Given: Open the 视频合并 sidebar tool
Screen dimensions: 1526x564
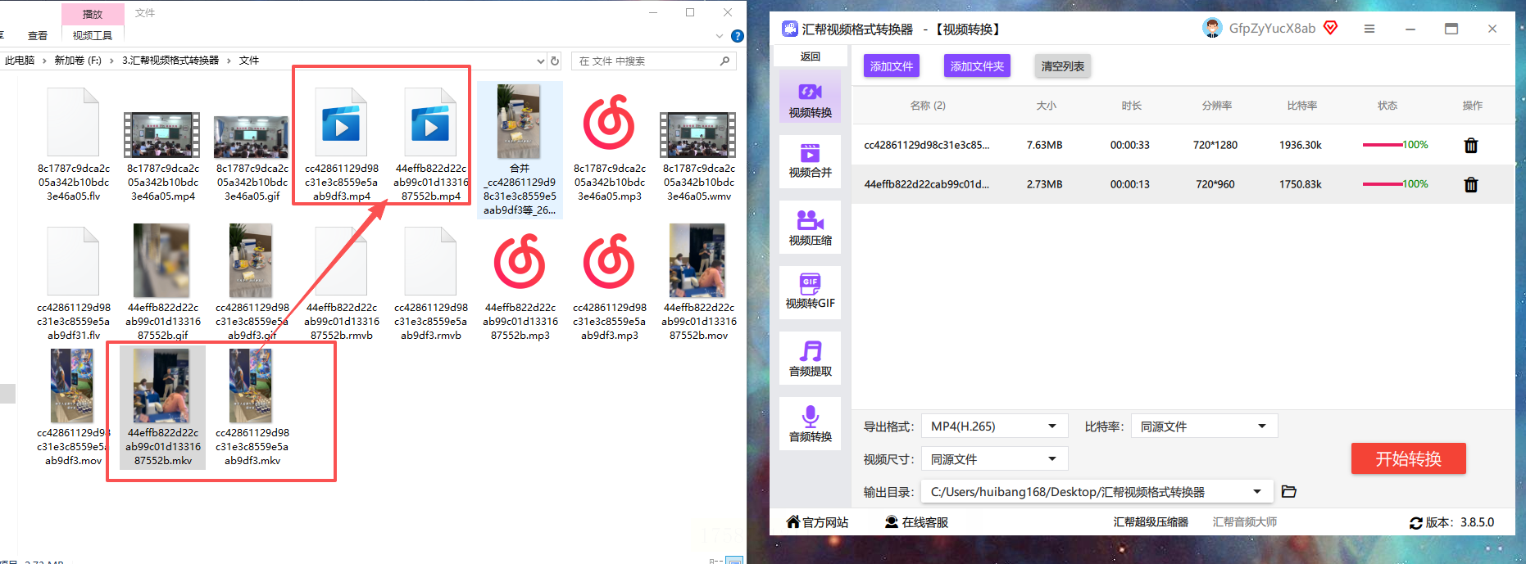Looking at the screenshot, I should (x=810, y=161).
